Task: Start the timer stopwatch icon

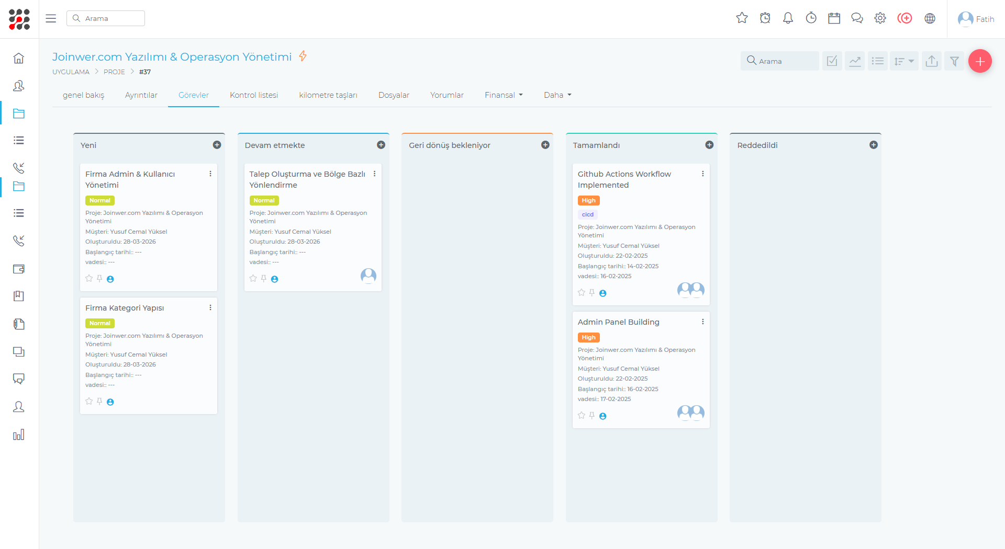Action: (811, 18)
